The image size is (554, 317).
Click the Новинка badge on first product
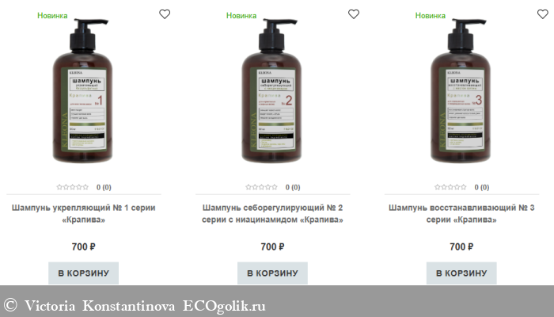(x=52, y=16)
